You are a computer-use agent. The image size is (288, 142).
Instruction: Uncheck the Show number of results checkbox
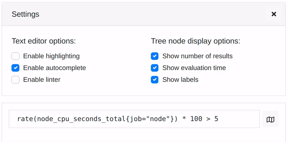click(x=155, y=56)
